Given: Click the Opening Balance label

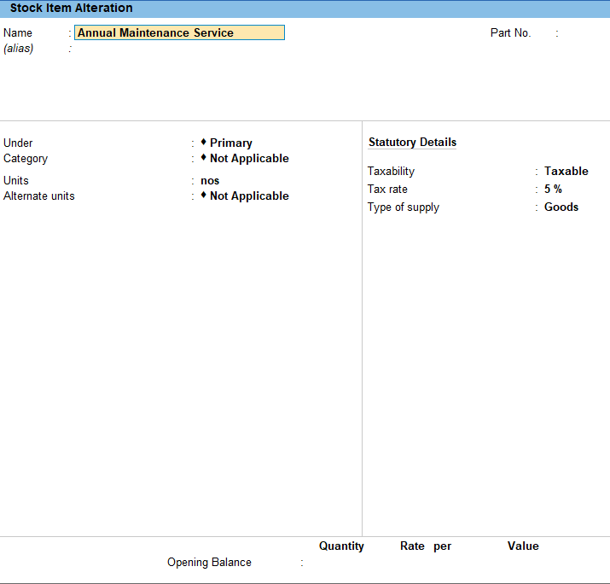Looking at the screenshot, I should click(x=209, y=563).
